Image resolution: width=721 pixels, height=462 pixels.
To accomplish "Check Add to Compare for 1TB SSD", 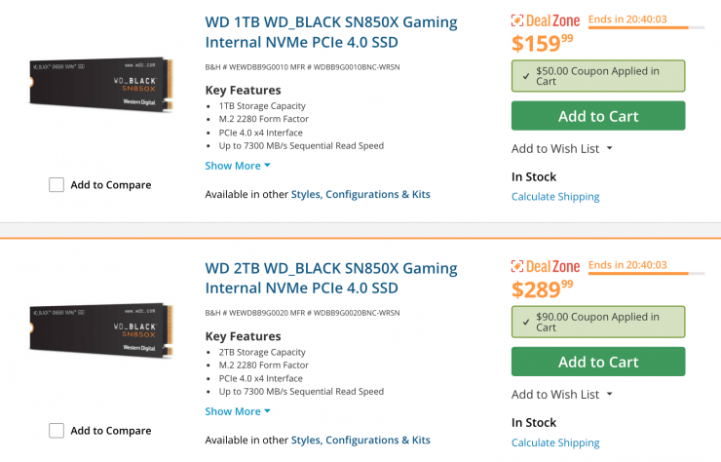I will [x=57, y=185].
